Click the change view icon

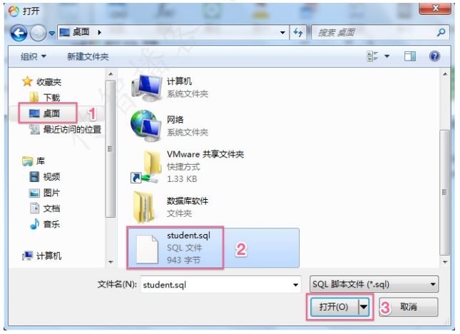coord(372,56)
